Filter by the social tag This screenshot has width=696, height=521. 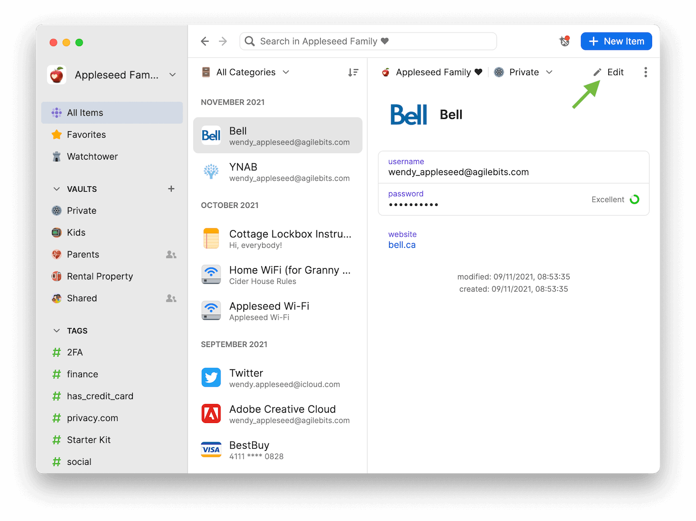[x=112, y=463]
